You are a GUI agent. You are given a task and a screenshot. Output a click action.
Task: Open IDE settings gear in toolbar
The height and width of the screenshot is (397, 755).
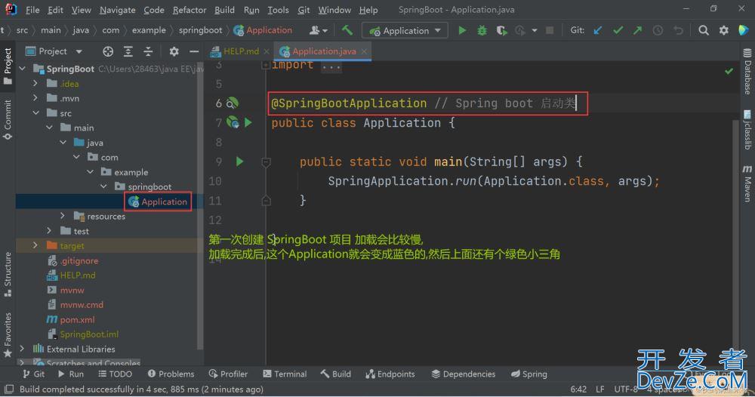pyautogui.click(x=724, y=30)
